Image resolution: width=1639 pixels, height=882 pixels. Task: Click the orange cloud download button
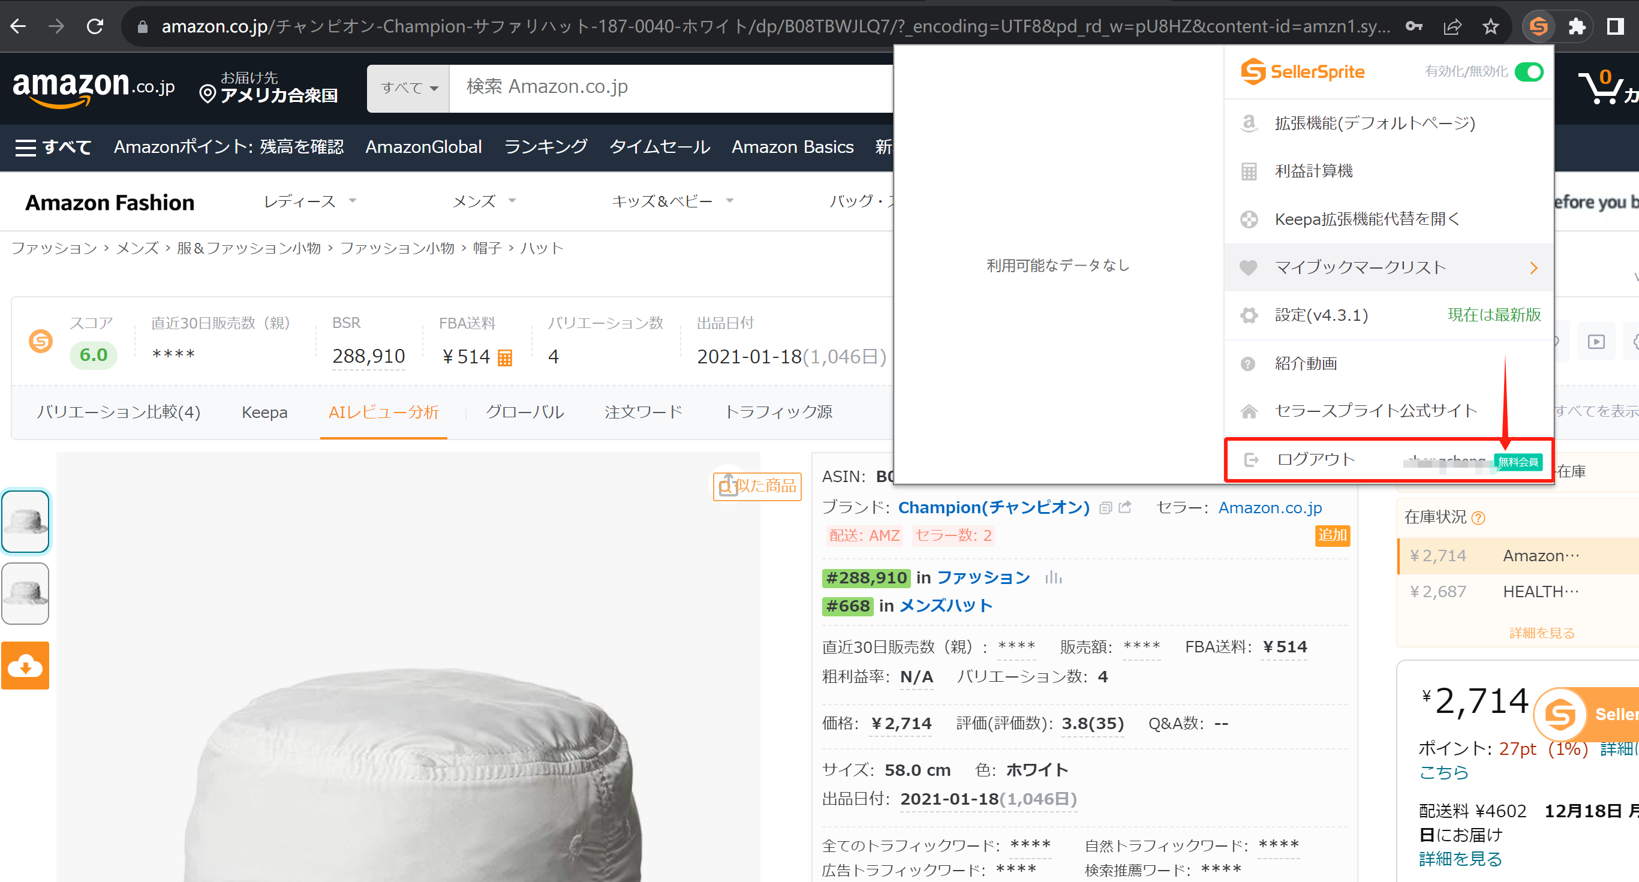point(25,666)
